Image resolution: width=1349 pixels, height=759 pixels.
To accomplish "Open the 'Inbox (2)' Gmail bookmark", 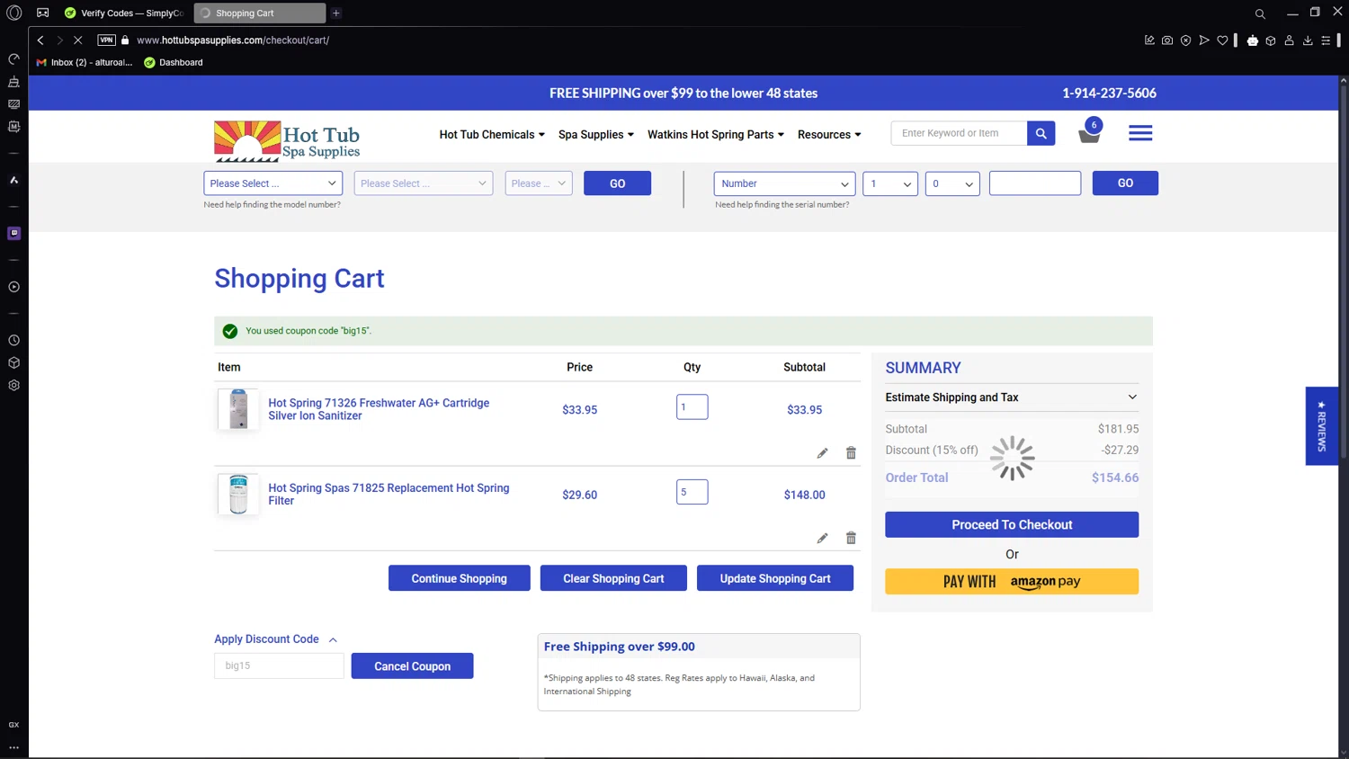I will coord(85,63).
